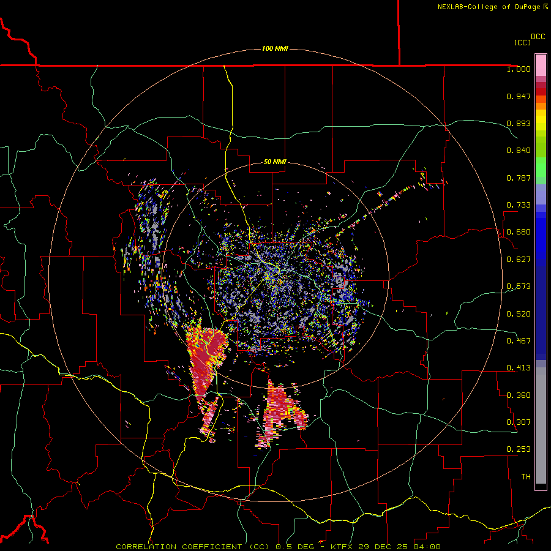Click the 0.947 scale value
The image size is (551, 551).
tap(519, 96)
